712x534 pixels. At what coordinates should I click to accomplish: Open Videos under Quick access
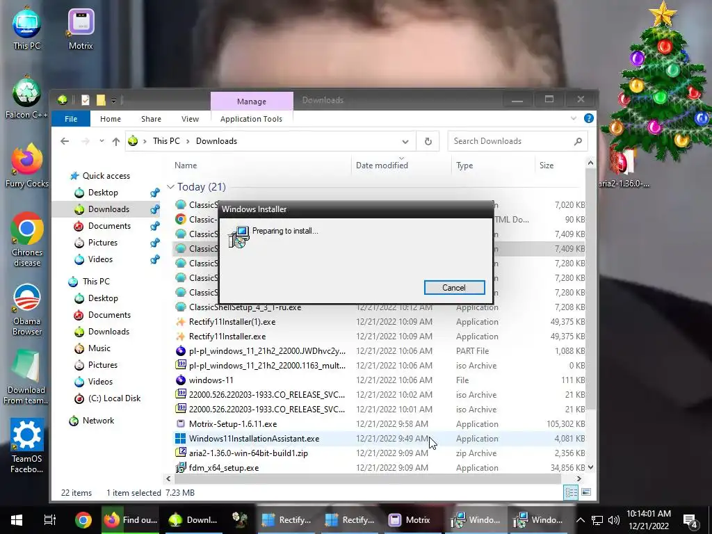coord(100,259)
